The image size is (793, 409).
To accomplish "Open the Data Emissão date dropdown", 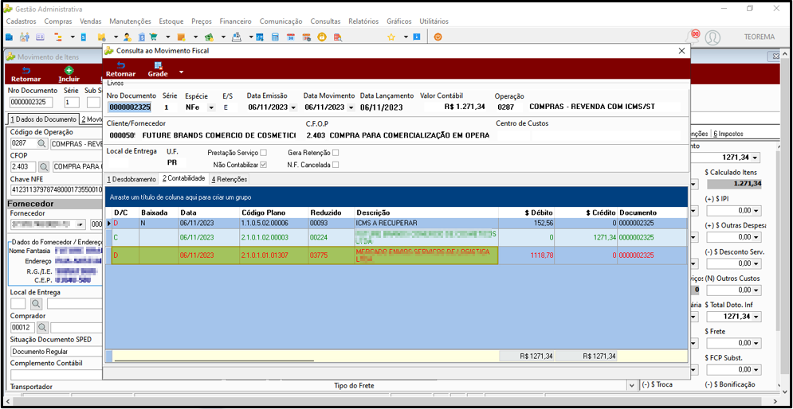I will pos(294,107).
